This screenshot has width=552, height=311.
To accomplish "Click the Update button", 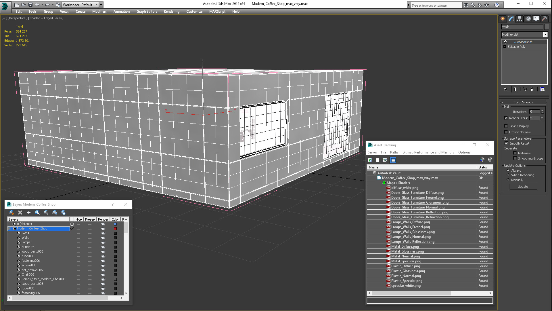I will pyautogui.click(x=523, y=187).
